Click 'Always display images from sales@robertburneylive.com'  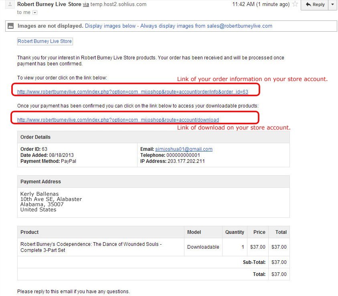206,26
